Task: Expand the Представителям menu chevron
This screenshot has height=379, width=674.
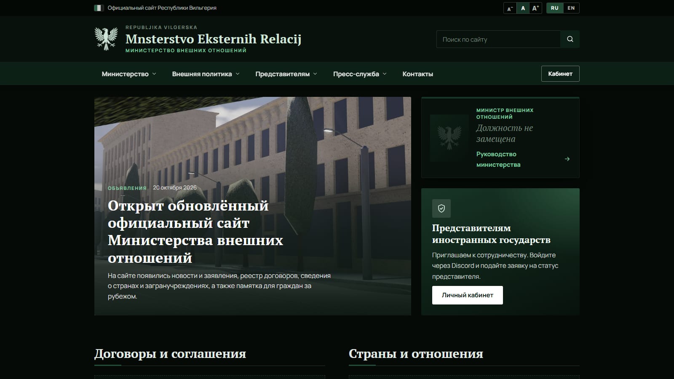Action: [315, 74]
